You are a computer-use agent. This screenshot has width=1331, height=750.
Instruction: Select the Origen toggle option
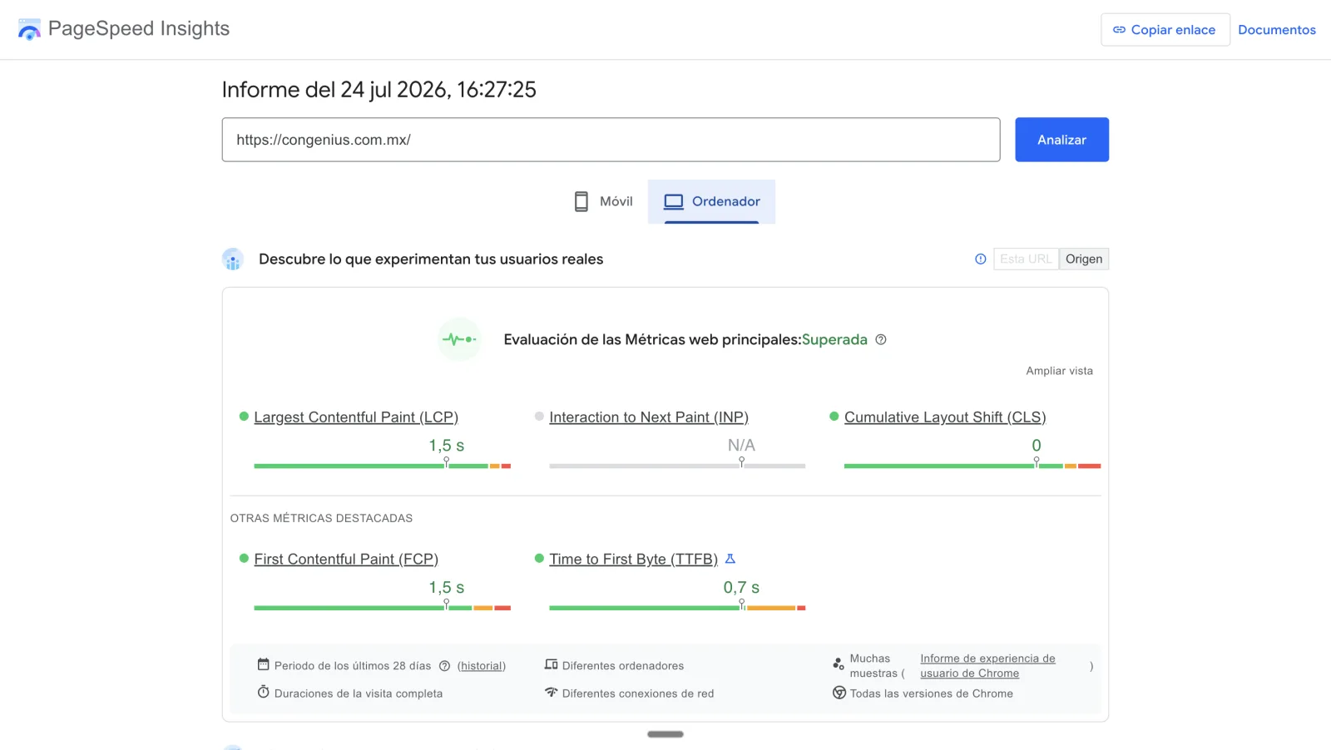1084,259
